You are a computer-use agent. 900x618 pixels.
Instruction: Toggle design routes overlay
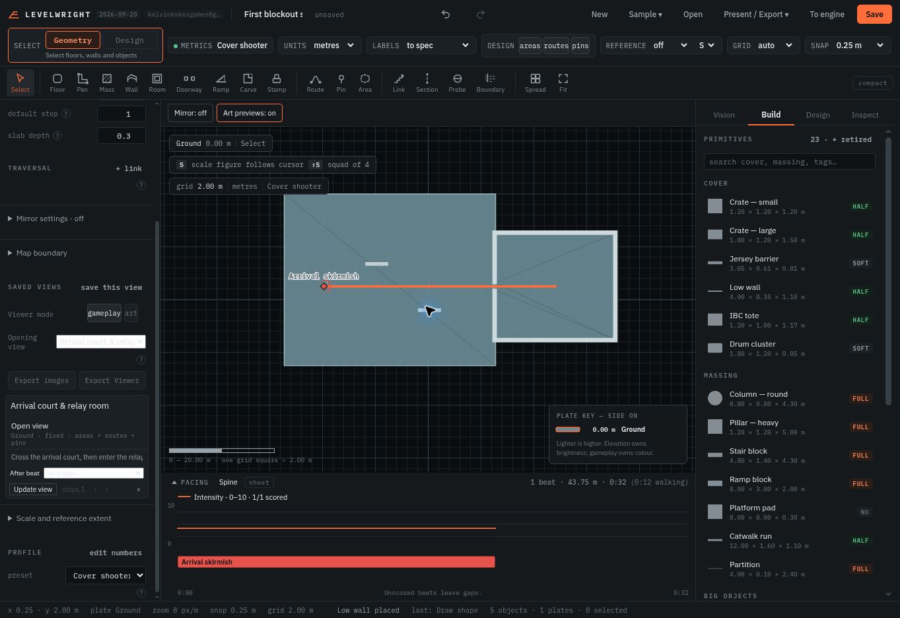(556, 46)
